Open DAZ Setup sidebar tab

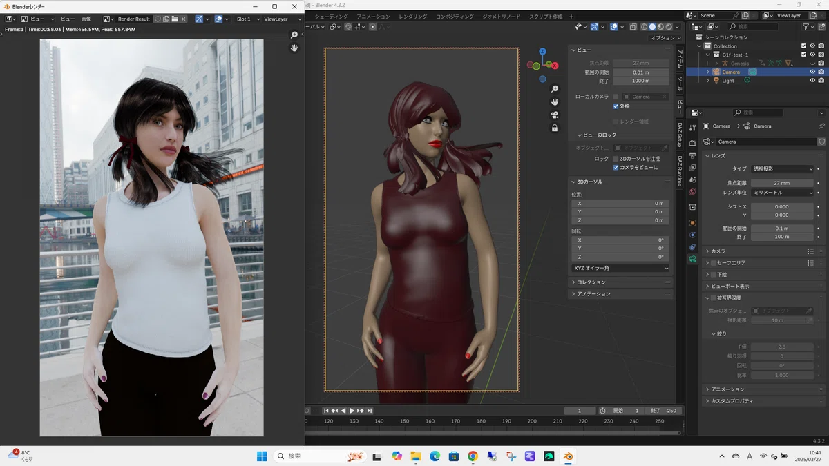680,135
